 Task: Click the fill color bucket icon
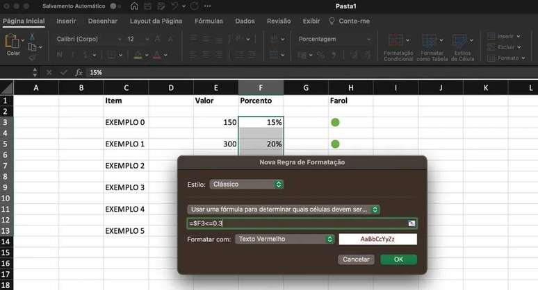tap(138, 54)
